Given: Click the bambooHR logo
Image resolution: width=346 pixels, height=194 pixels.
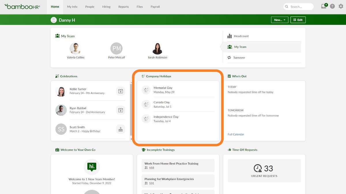Looking at the screenshot, I should coord(22,7).
